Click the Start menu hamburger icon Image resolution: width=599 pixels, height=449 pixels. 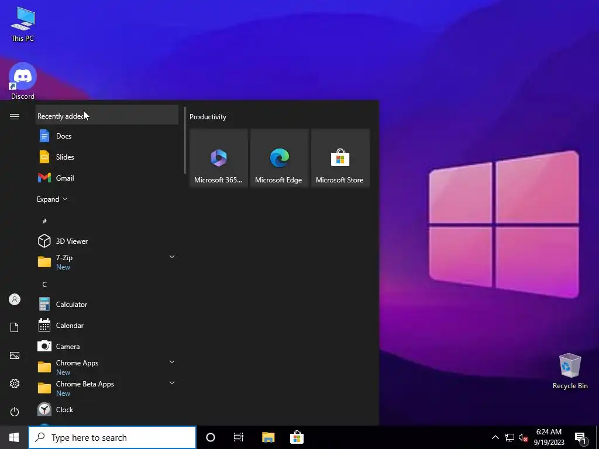(15, 116)
